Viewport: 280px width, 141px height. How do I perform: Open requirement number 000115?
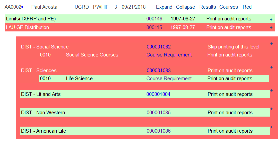(x=154, y=27)
